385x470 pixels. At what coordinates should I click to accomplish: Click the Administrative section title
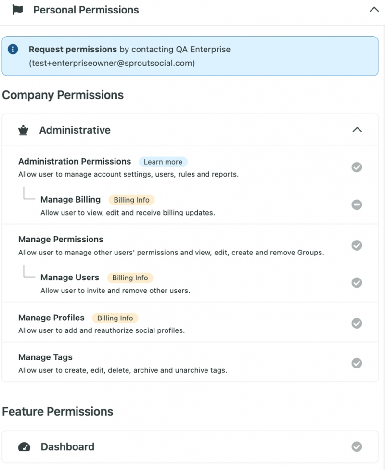pos(75,130)
